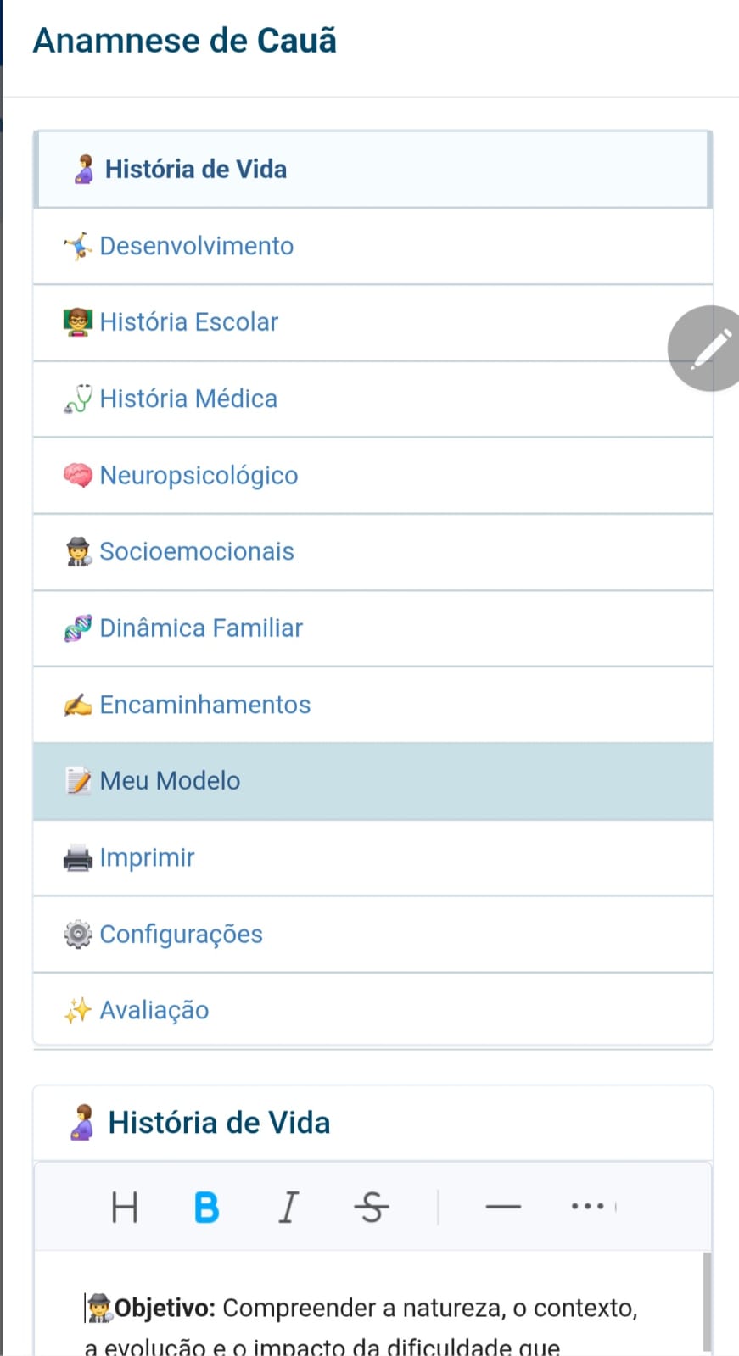739x1356 pixels.
Task: Click the DNA icon beside Dinâmica Familiar
Action: (x=78, y=628)
